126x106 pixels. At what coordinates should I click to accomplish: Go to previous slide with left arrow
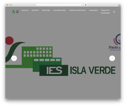click(x=14, y=58)
